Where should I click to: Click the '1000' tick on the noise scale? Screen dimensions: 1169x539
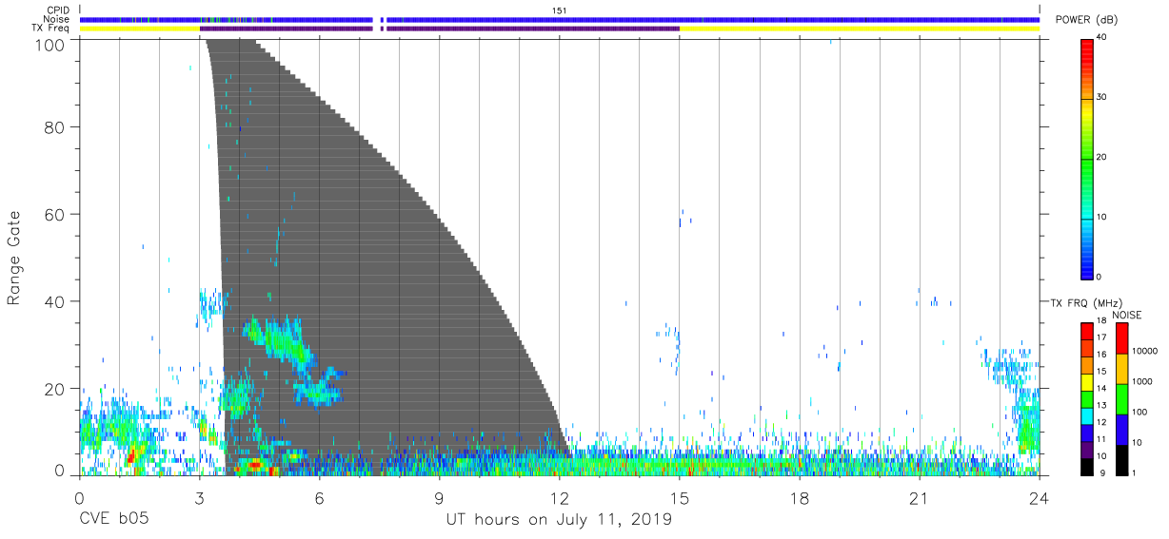point(1142,380)
